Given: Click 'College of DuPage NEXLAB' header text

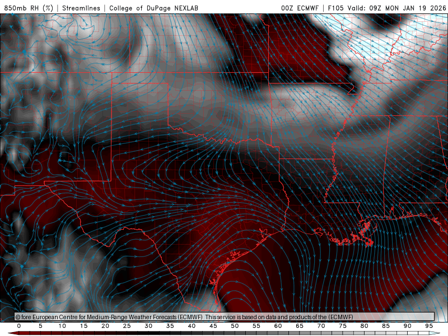Looking at the screenshot, I should tap(153, 8).
